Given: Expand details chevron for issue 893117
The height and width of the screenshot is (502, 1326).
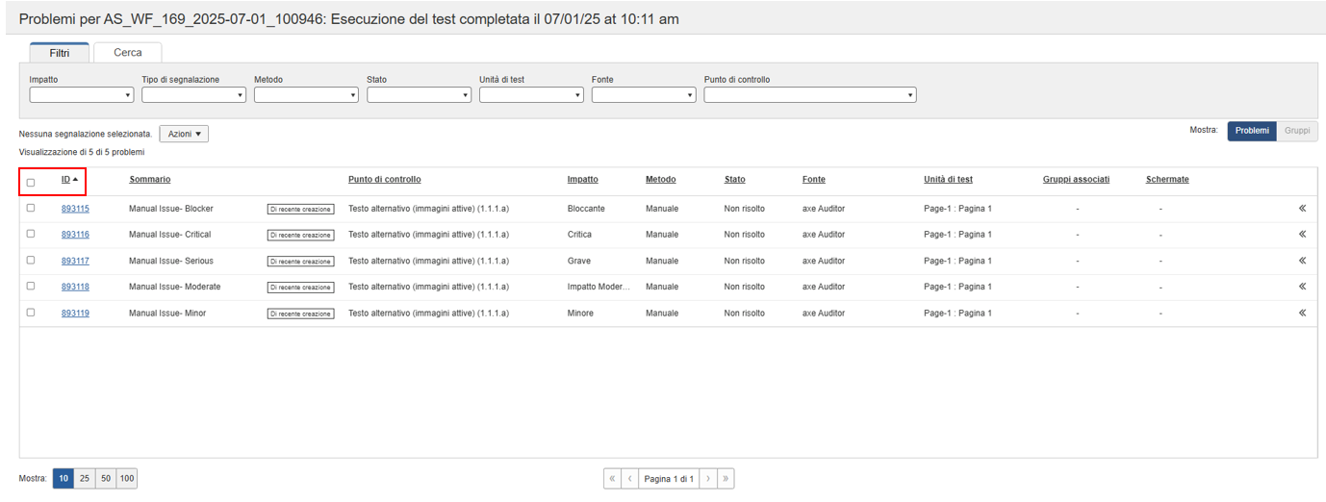Looking at the screenshot, I should pos(1302,261).
